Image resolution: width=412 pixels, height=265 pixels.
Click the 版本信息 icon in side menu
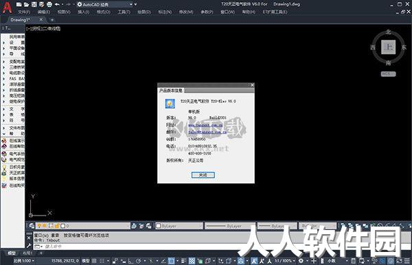4,178
